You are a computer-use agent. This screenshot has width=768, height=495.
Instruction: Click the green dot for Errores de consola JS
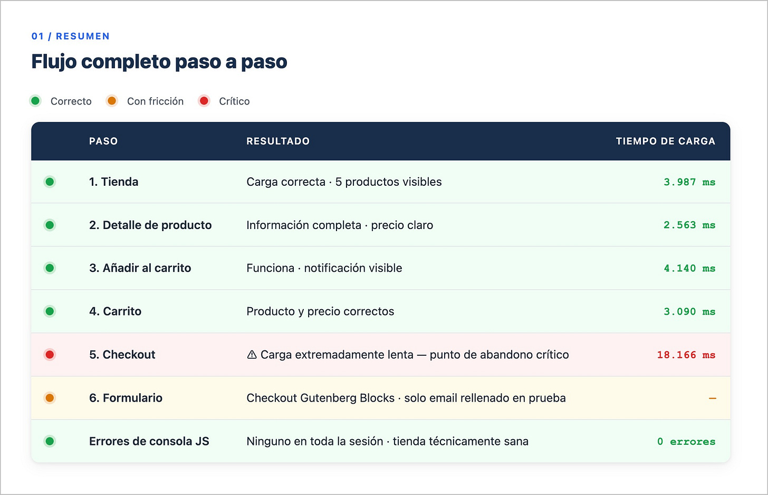click(x=50, y=441)
